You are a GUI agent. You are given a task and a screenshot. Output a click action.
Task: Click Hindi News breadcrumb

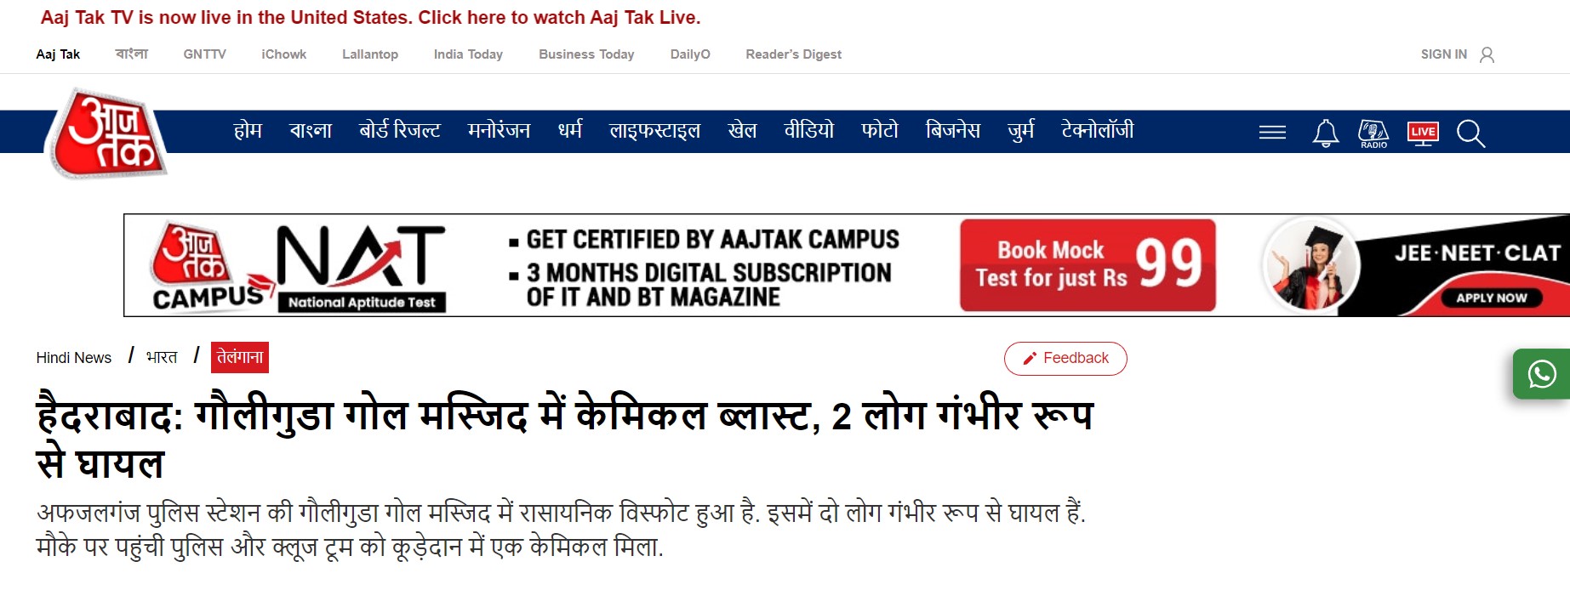[74, 358]
